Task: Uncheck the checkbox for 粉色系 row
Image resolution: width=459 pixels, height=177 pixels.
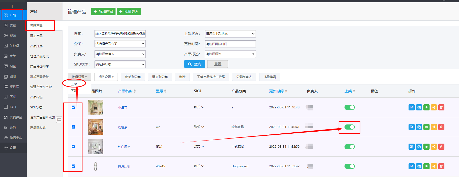Action: (74, 127)
